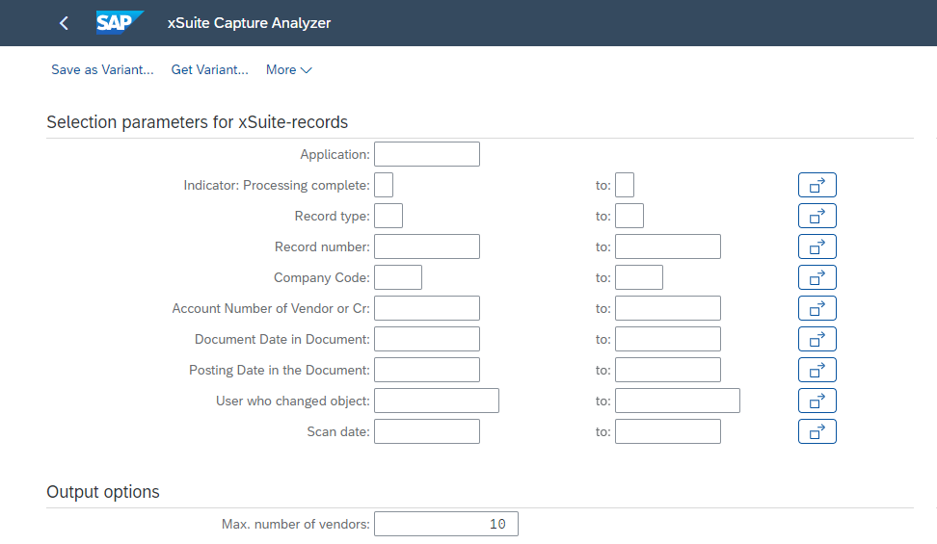Click the SAP logo
The image size is (937, 544).
pos(120,23)
